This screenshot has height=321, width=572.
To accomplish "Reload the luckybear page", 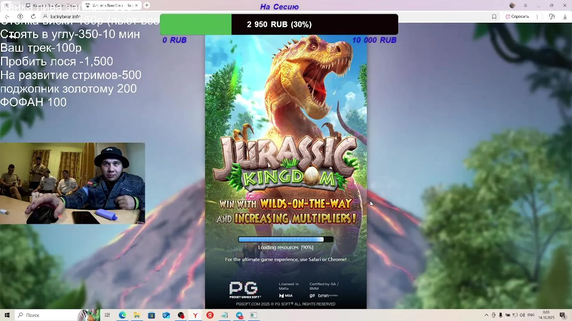I will pyautogui.click(x=33, y=16).
